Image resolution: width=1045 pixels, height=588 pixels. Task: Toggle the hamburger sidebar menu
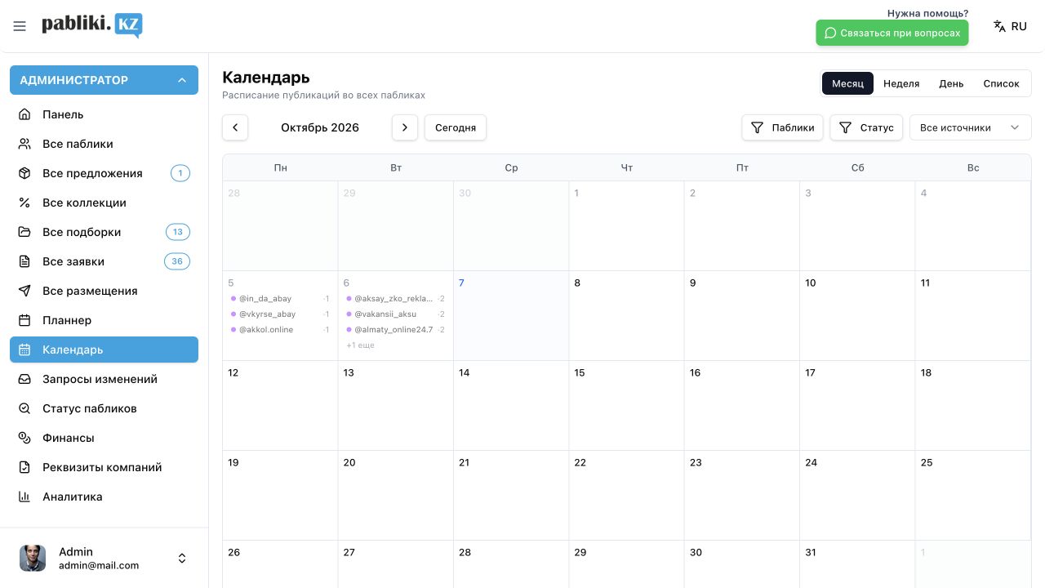(20, 26)
